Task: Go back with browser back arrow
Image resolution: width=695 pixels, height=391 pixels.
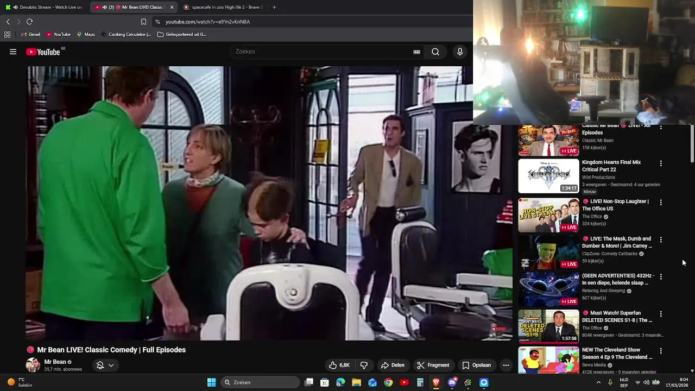Action: (8, 22)
